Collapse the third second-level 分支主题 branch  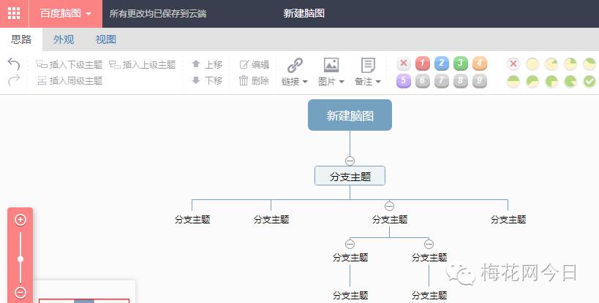point(389,206)
